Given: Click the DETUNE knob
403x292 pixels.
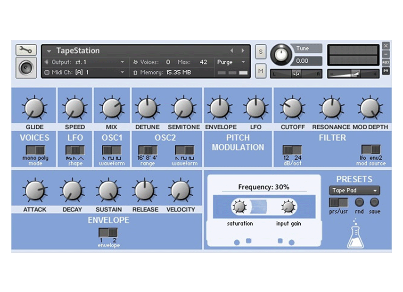Looking at the screenshot, I should click(x=148, y=108).
